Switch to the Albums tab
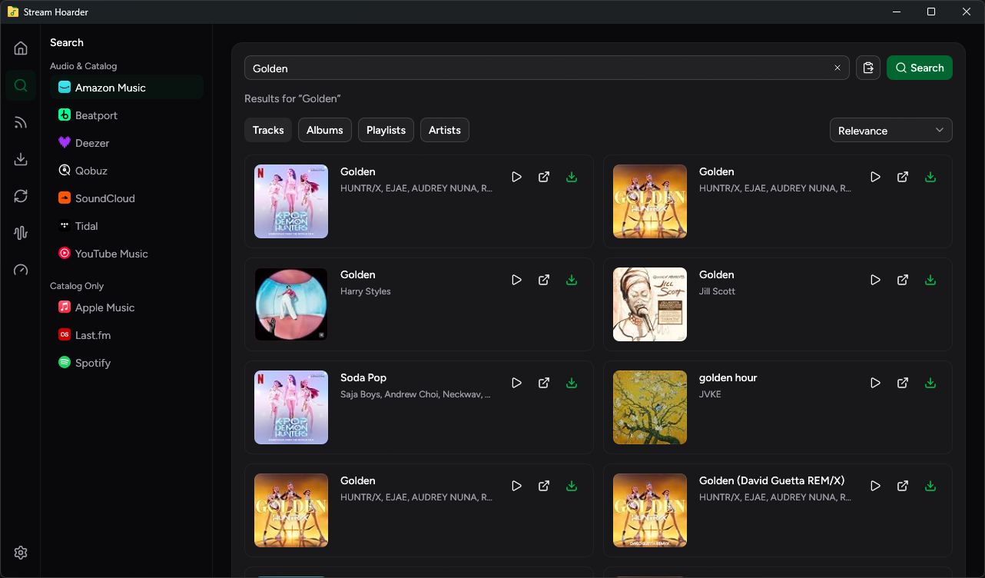 coord(325,130)
